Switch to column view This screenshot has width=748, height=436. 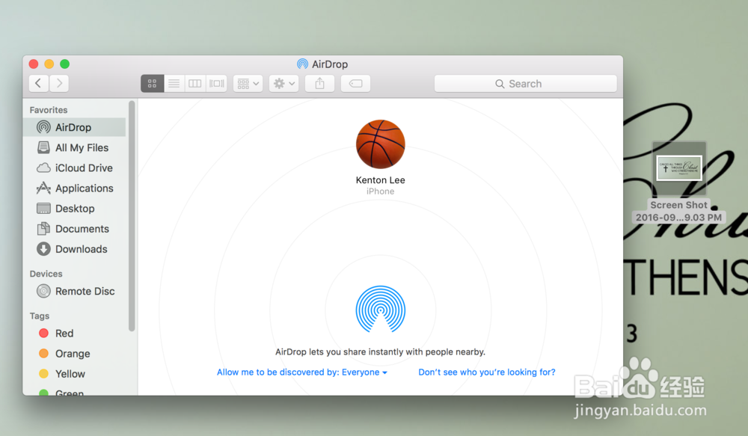[195, 84]
